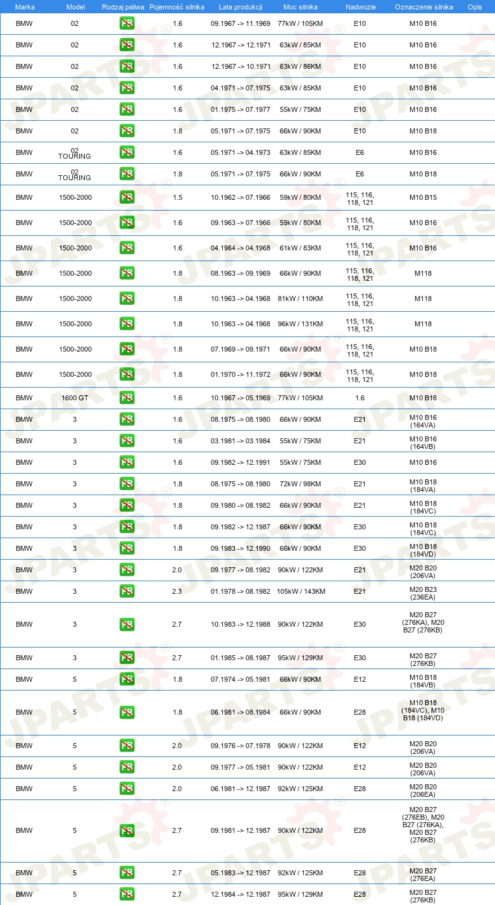Select fuel icon in 01.1975 -> 07.1977 row
Screen dimensions: 495x905
point(127,109)
